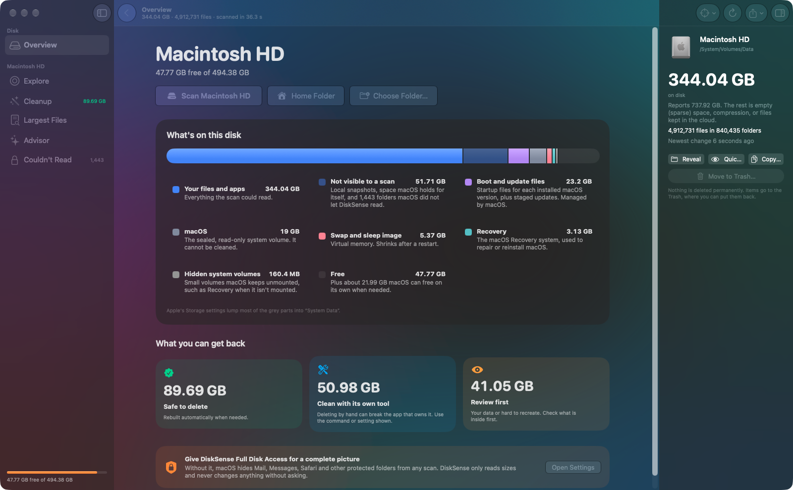Click the dark blue swatch beside Not visible to a scan

click(x=322, y=182)
